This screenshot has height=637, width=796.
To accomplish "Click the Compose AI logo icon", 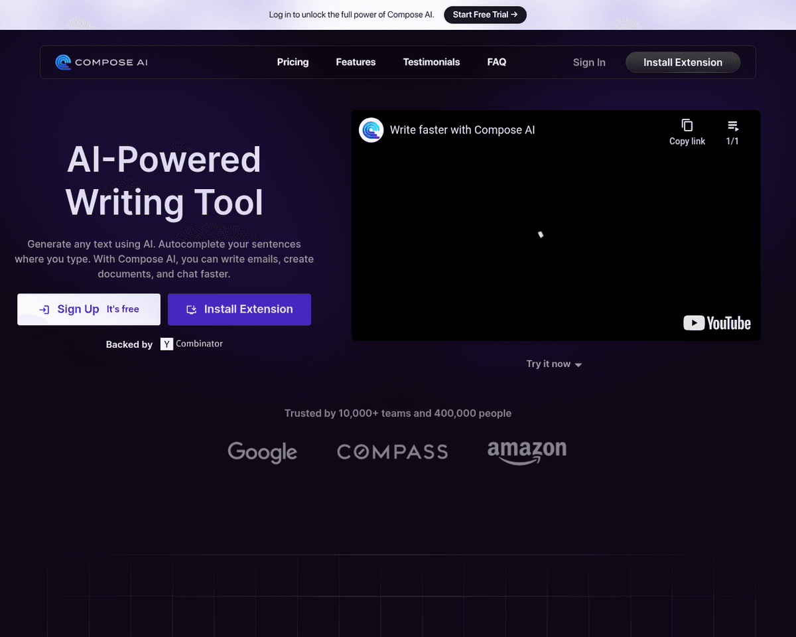I will (64, 62).
